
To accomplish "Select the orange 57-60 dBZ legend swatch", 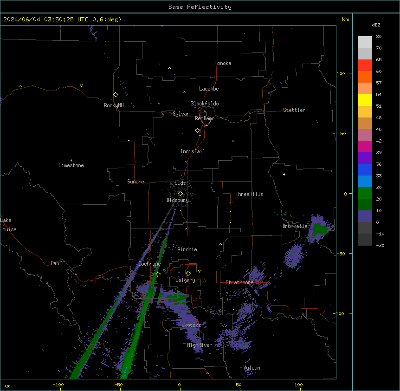I will (365, 77).
